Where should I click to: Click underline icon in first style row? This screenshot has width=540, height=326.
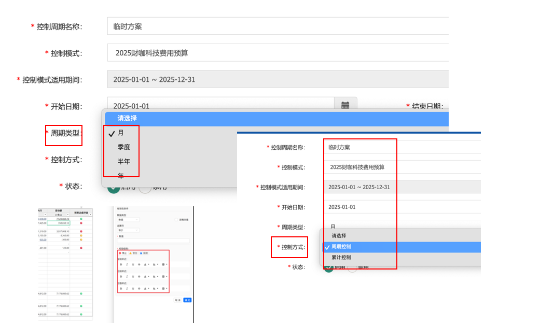click(x=133, y=264)
